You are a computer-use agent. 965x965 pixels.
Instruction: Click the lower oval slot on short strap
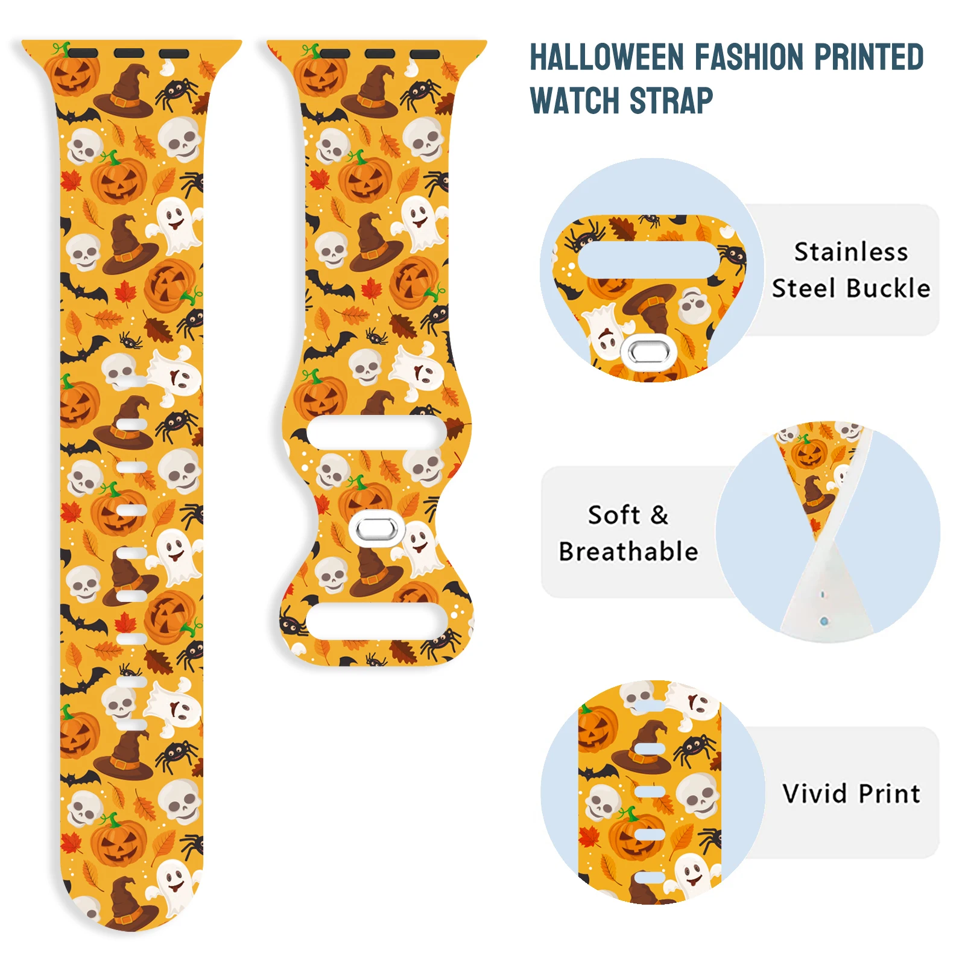[x=377, y=621]
